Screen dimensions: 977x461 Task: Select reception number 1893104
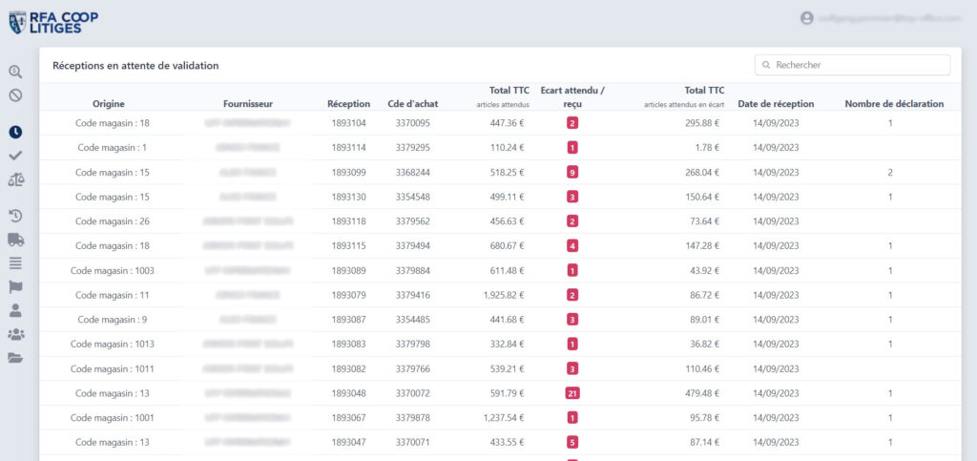349,123
